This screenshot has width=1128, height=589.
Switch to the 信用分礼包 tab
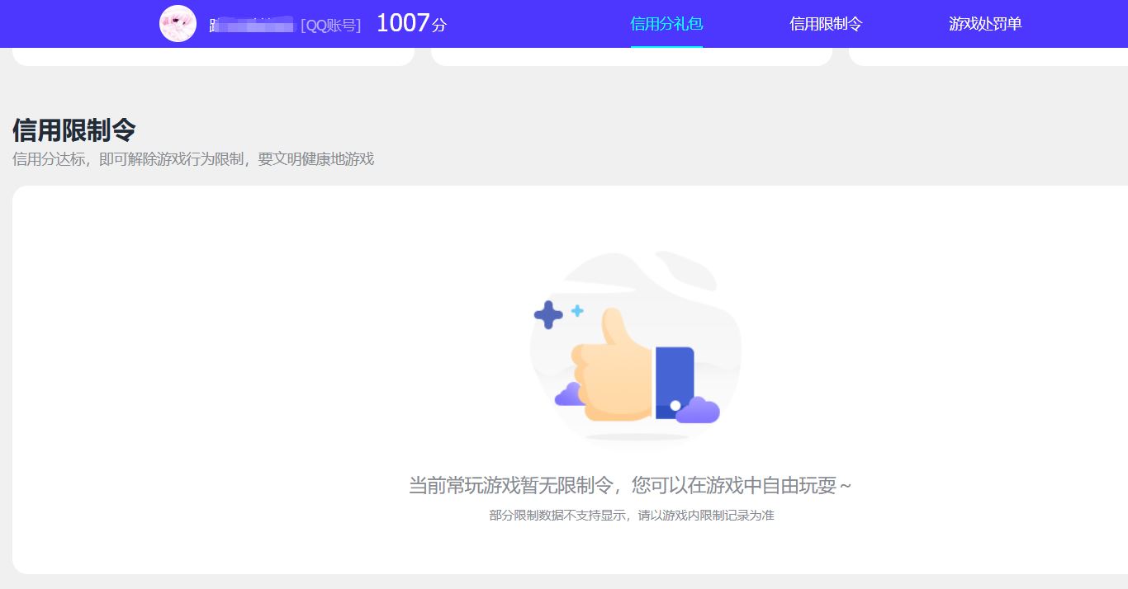pos(666,24)
